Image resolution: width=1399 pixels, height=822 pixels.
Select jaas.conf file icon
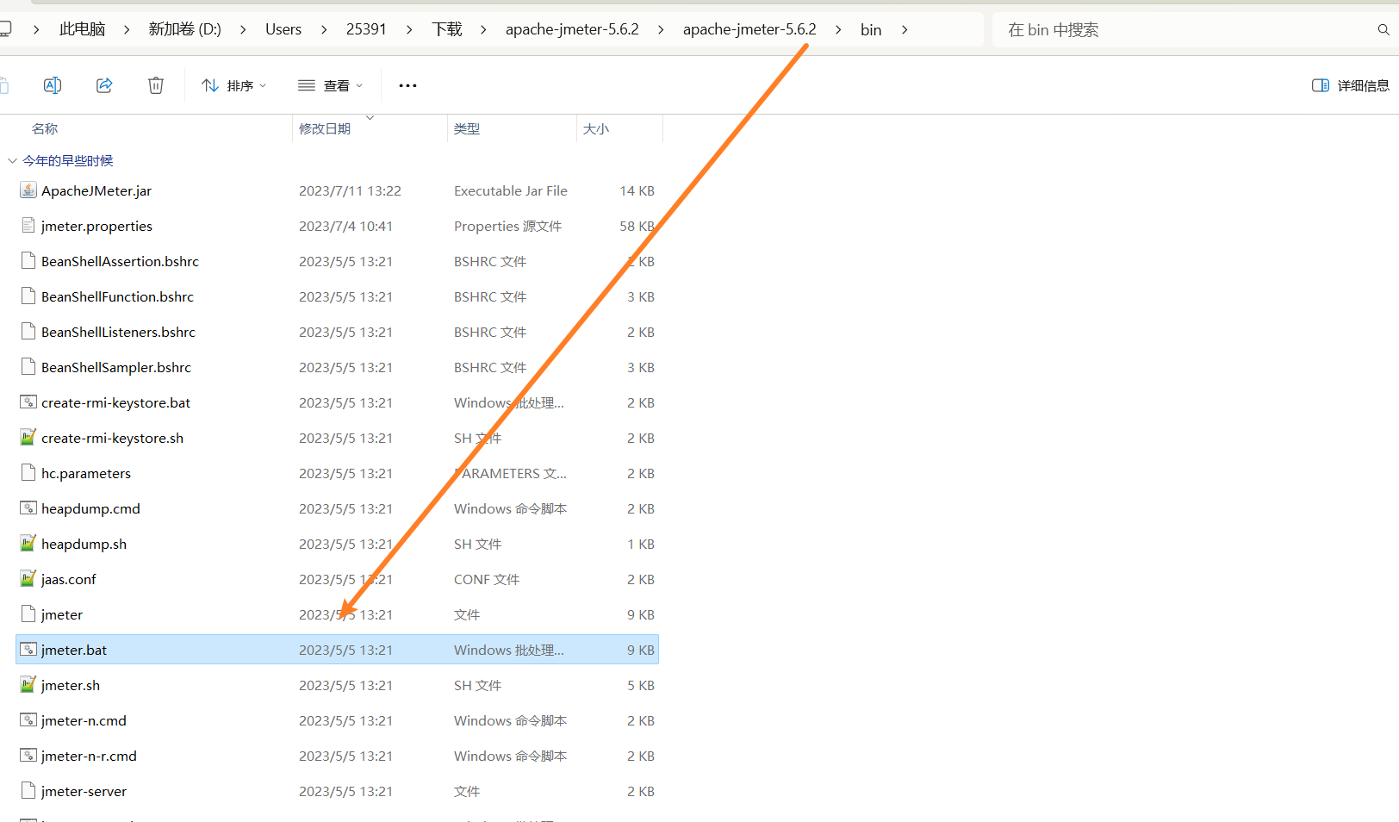click(x=28, y=579)
